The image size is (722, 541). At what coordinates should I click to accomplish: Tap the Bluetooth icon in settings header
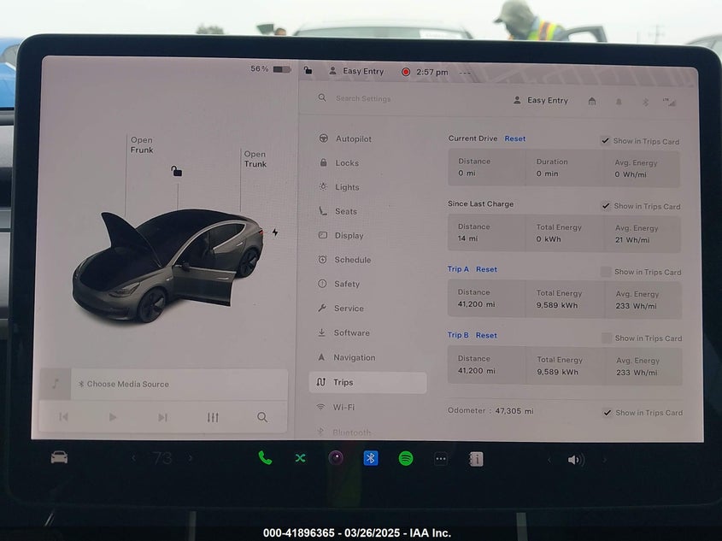click(645, 102)
